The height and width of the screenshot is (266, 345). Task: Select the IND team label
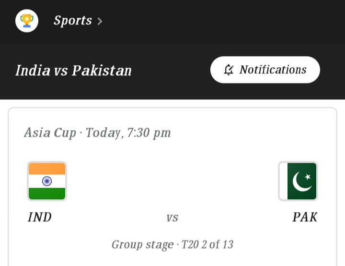[40, 217]
